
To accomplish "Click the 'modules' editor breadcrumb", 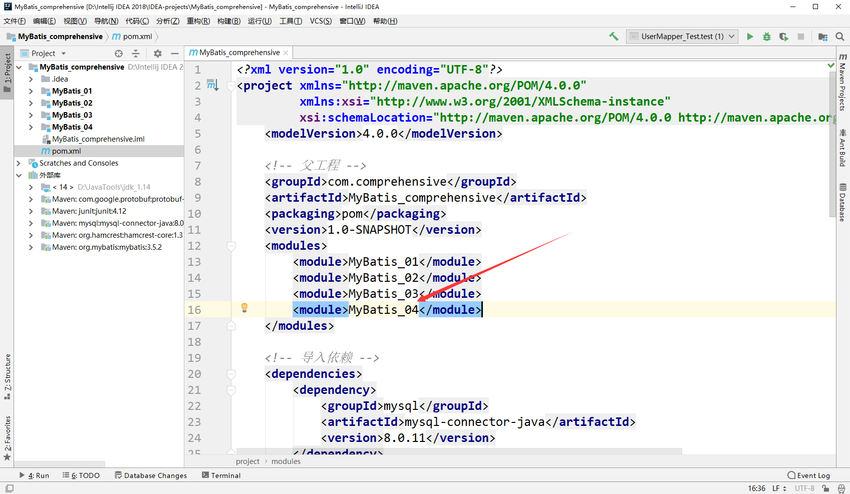I will click(x=286, y=461).
